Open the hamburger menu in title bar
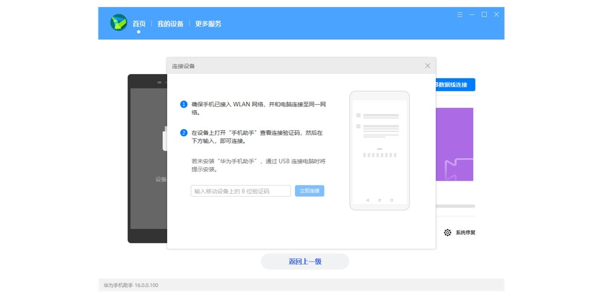 point(459,15)
